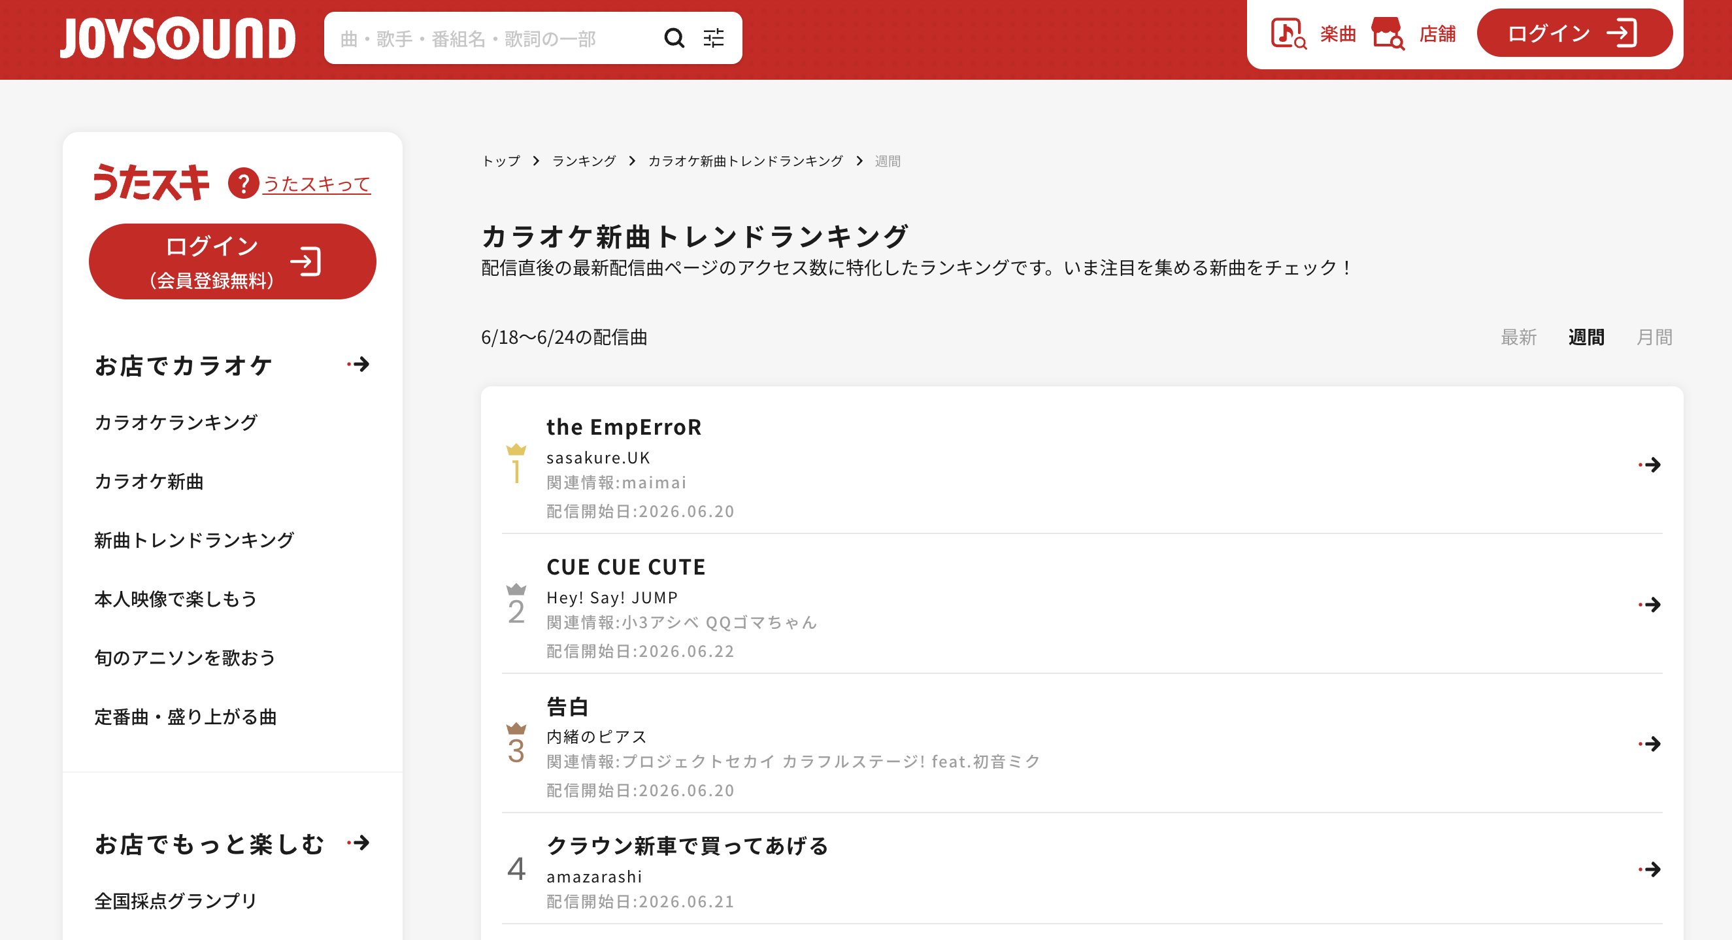Open search filter options icon
The image size is (1732, 940).
click(713, 39)
